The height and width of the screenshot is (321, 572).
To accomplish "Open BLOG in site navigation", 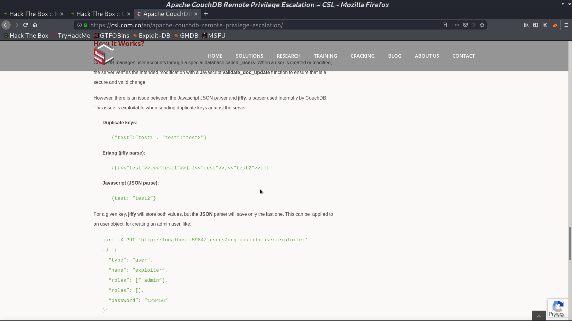I will click(395, 56).
